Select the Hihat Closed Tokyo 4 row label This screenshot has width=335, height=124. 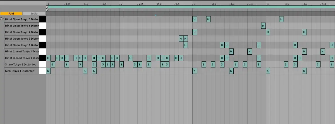[x=22, y=52]
